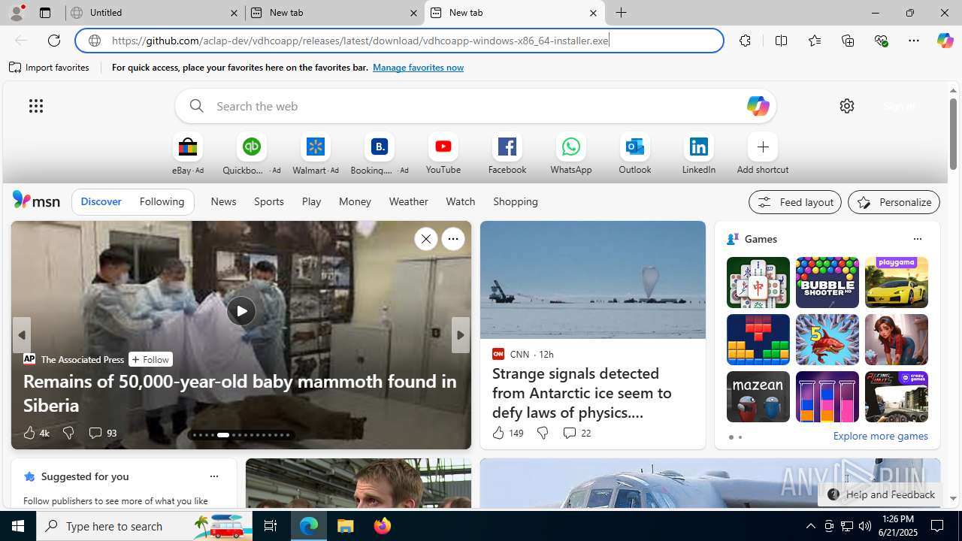The width and height of the screenshot is (962, 541).
Task: Open browser Extensions icon
Action: [x=745, y=41]
